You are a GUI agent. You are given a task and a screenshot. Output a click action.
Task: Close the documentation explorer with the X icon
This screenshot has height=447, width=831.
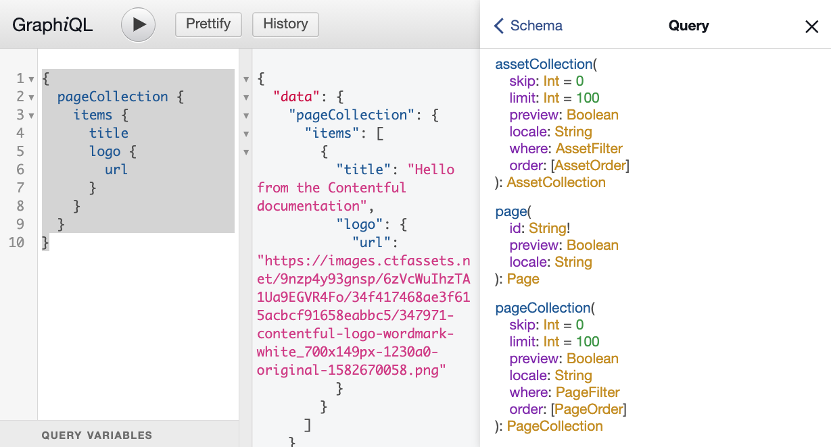(811, 26)
